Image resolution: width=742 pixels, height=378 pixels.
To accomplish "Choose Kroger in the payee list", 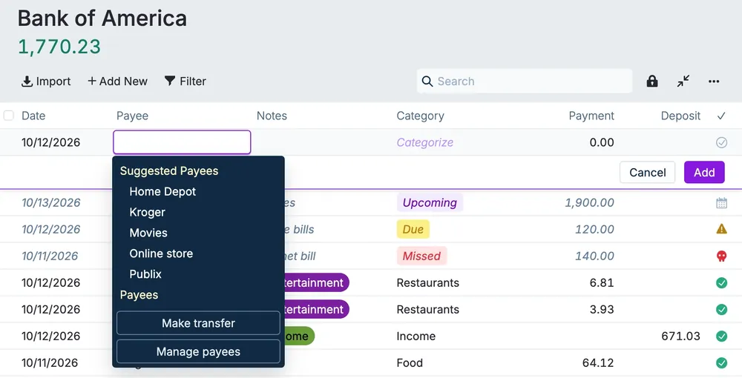I will click(147, 212).
